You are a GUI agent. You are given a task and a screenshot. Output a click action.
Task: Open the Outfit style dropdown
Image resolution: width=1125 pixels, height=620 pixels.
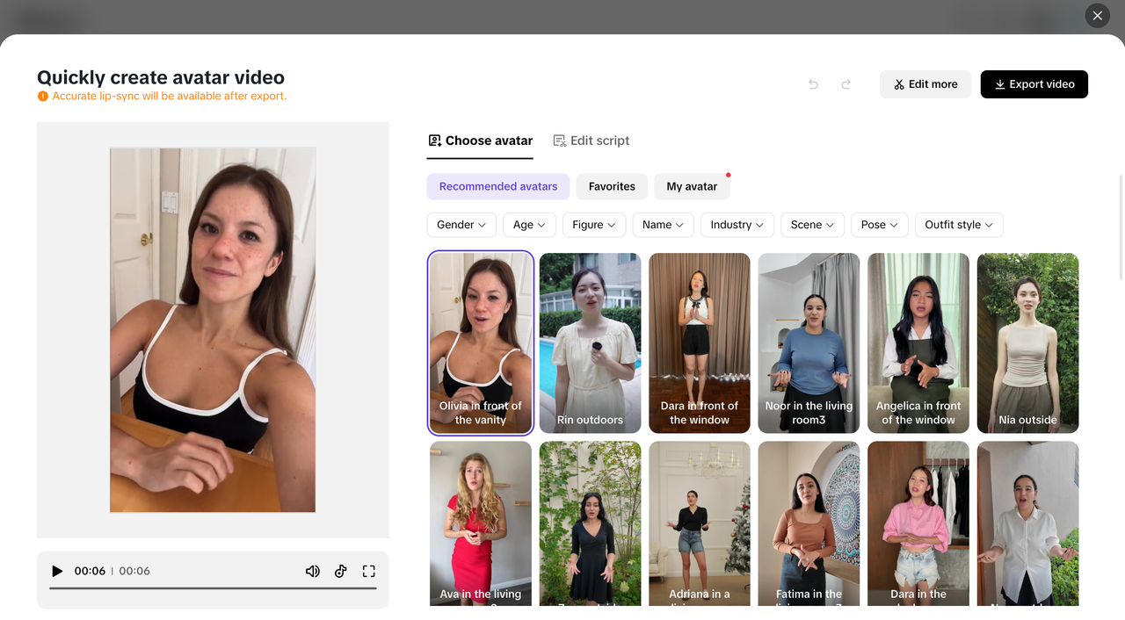[958, 225]
